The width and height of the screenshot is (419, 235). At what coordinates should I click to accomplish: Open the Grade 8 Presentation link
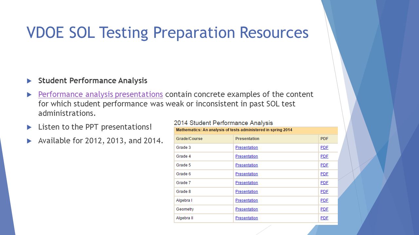point(246,192)
